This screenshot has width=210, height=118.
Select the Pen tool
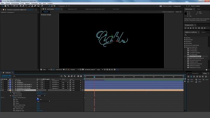tap(23, 6)
